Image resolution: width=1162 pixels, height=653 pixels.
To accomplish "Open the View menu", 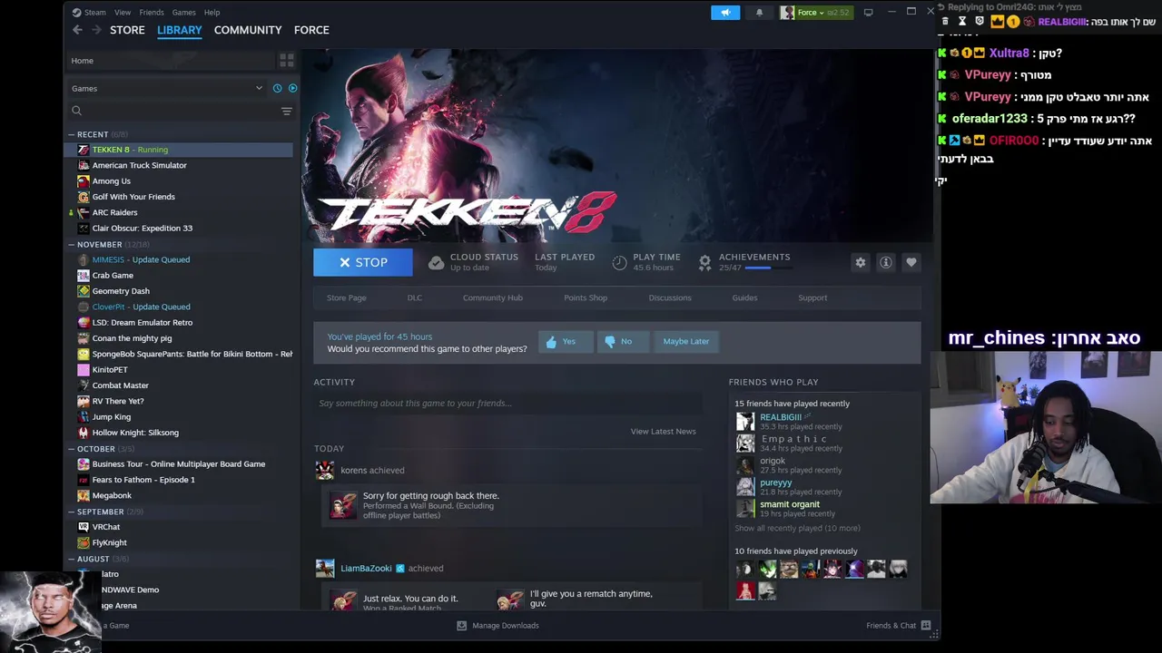I will (x=123, y=13).
